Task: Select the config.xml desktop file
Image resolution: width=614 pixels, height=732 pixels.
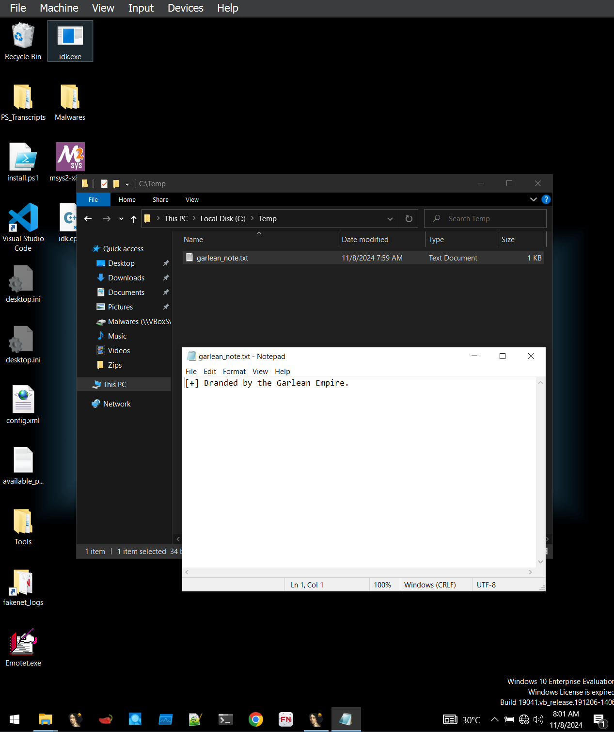Action: pyautogui.click(x=23, y=406)
